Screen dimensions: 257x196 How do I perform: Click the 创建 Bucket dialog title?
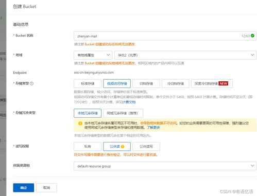[25, 7]
